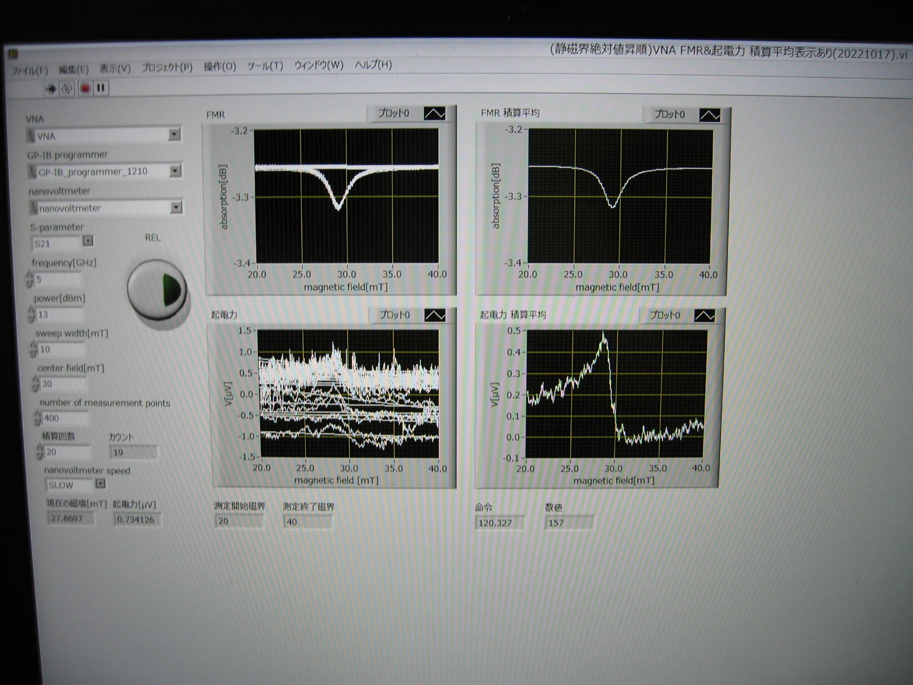Click the 積算回数 field showing 20
Image resolution: width=913 pixels, height=685 pixels.
pos(68,452)
